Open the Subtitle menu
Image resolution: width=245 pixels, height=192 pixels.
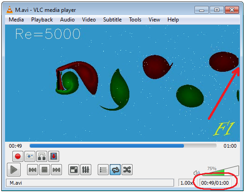tap(112, 20)
